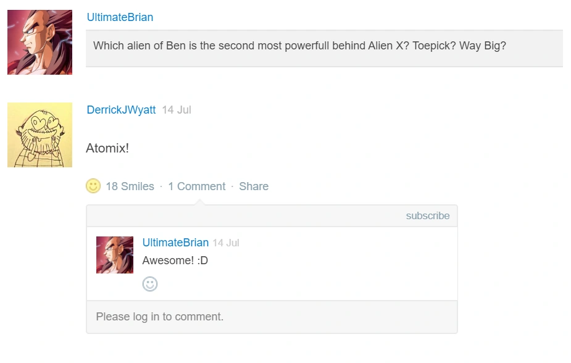The height and width of the screenshot is (363, 571).
Task: Click the 14 Jul timestamp on the comment
Action: coord(226,243)
